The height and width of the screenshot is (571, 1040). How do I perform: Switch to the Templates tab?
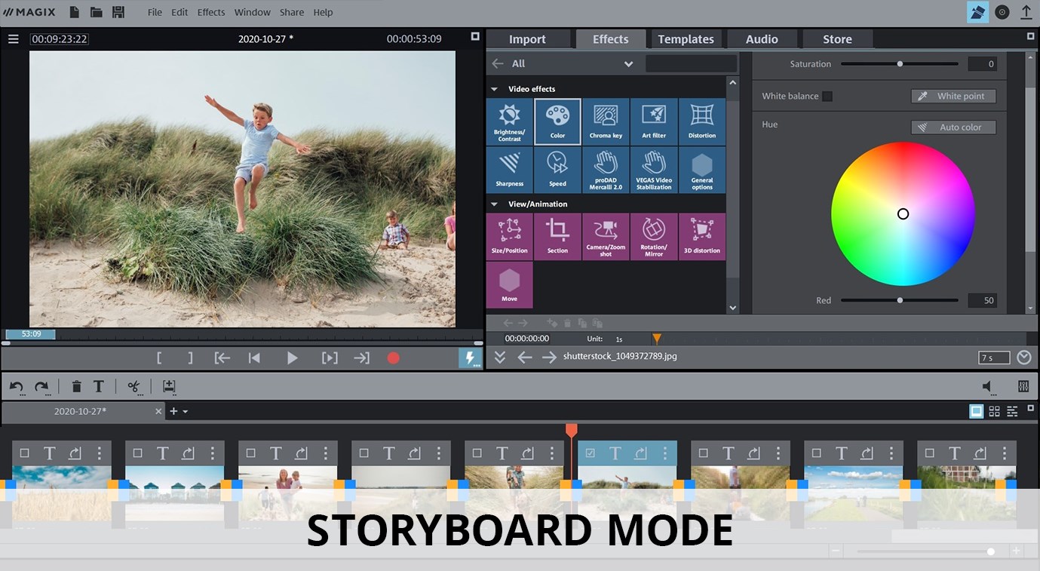[686, 39]
